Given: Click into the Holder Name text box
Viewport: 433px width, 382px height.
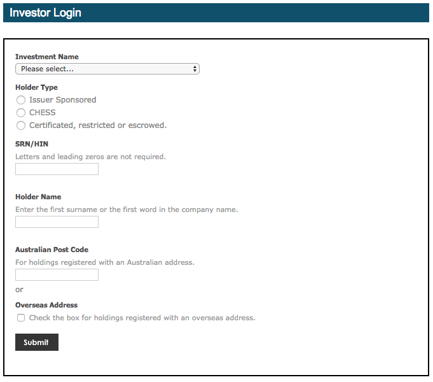Looking at the screenshot, I should coord(57,222).
